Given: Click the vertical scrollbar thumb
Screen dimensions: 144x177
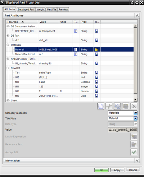Looking at the screenshot, I should click(135, 60).
